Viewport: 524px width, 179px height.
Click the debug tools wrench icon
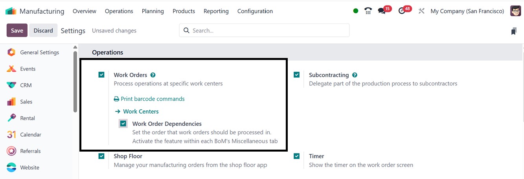[421, 11]
